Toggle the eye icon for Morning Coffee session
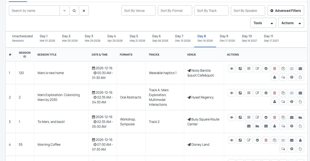The width and height of the screenshot is (310, 161). (x=232, y=140)
